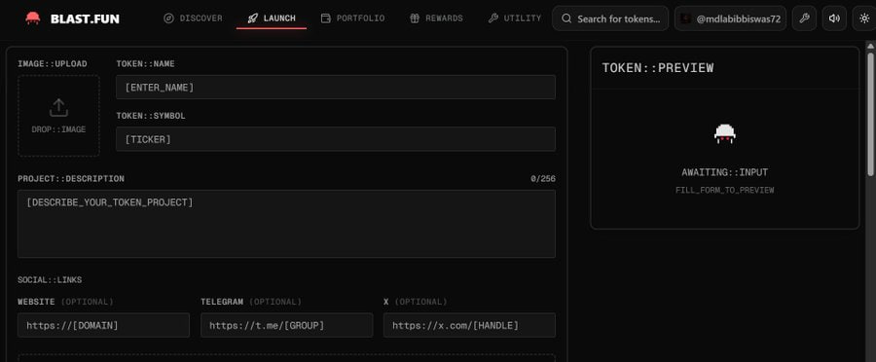876x362 pixels.
Task: Click the search for tokens field
Action: click(x=610, y=18)
